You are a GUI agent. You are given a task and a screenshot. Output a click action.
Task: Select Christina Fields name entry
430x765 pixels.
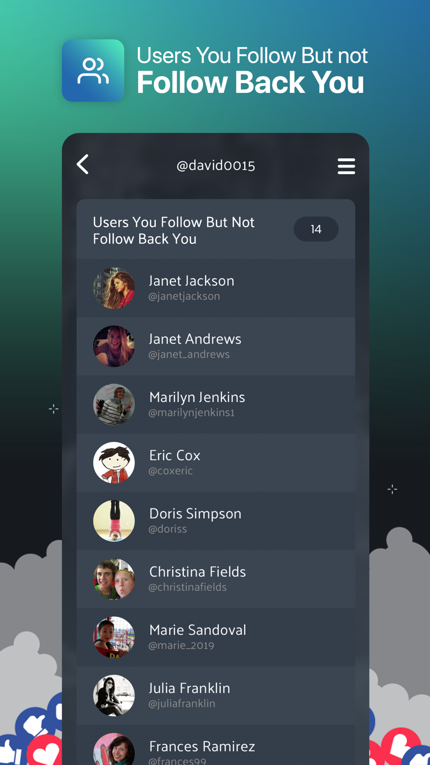point(216,579)
